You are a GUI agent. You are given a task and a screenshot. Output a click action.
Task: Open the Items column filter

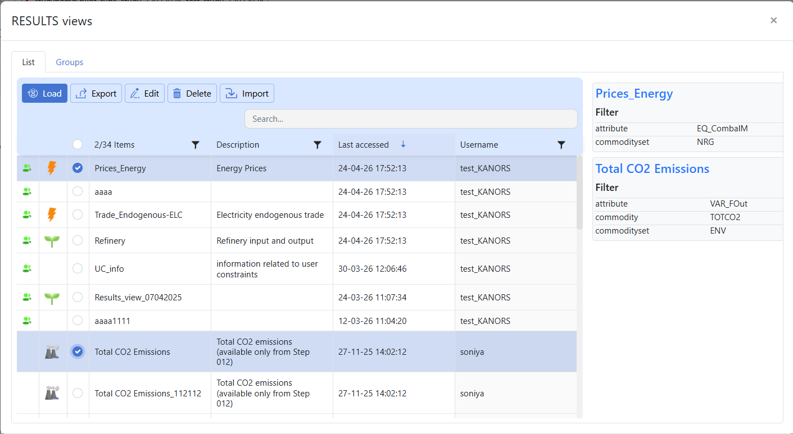(x=196, y=145)
